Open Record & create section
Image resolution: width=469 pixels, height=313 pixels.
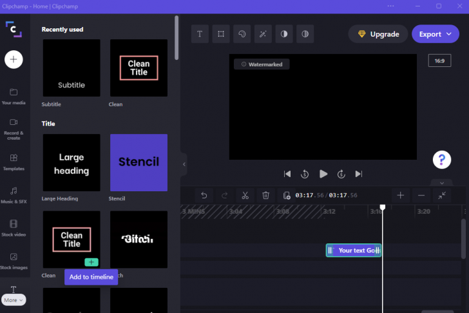(14, 129)
